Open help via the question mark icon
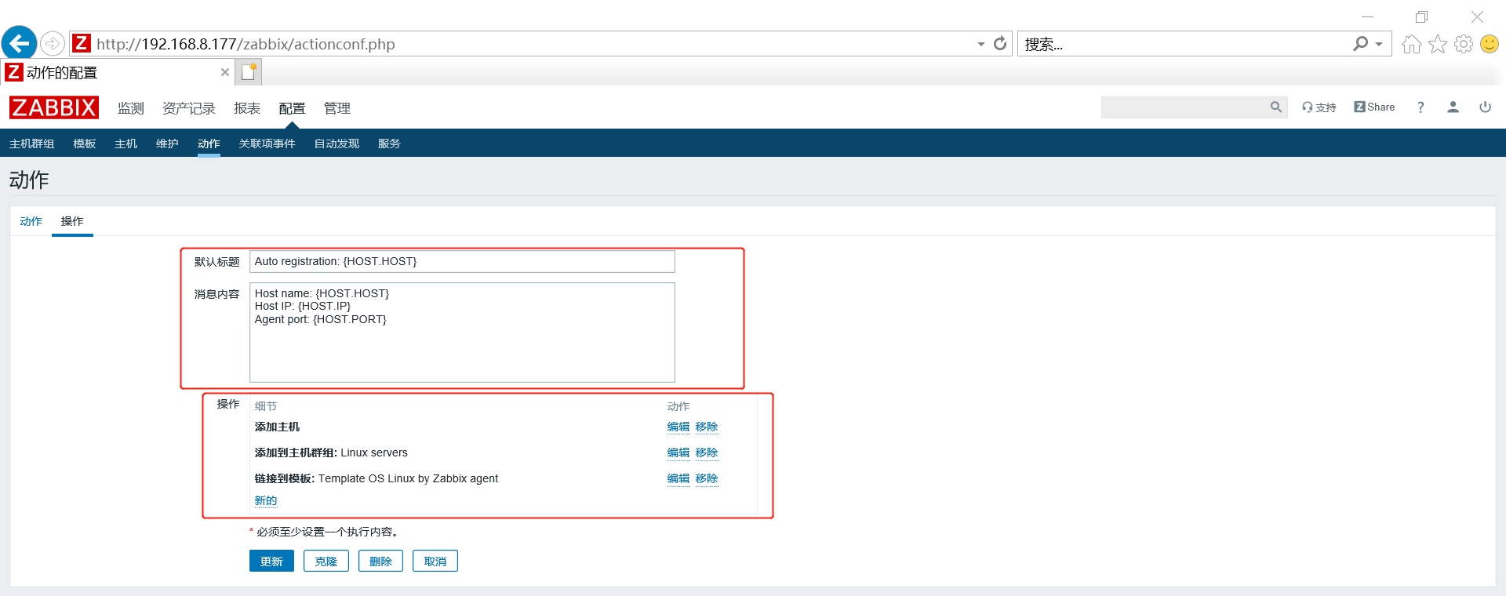 point(1421,107)
